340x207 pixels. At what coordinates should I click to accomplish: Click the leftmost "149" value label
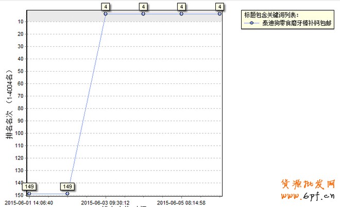click(29, 186)
